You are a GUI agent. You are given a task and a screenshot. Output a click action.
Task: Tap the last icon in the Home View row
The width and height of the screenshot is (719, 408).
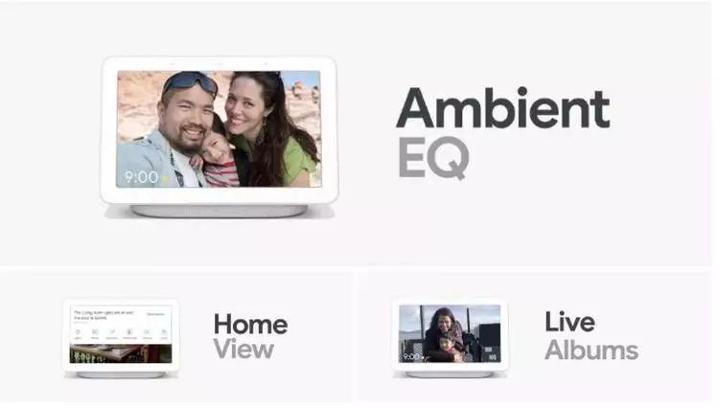click(x=164, y=331)
